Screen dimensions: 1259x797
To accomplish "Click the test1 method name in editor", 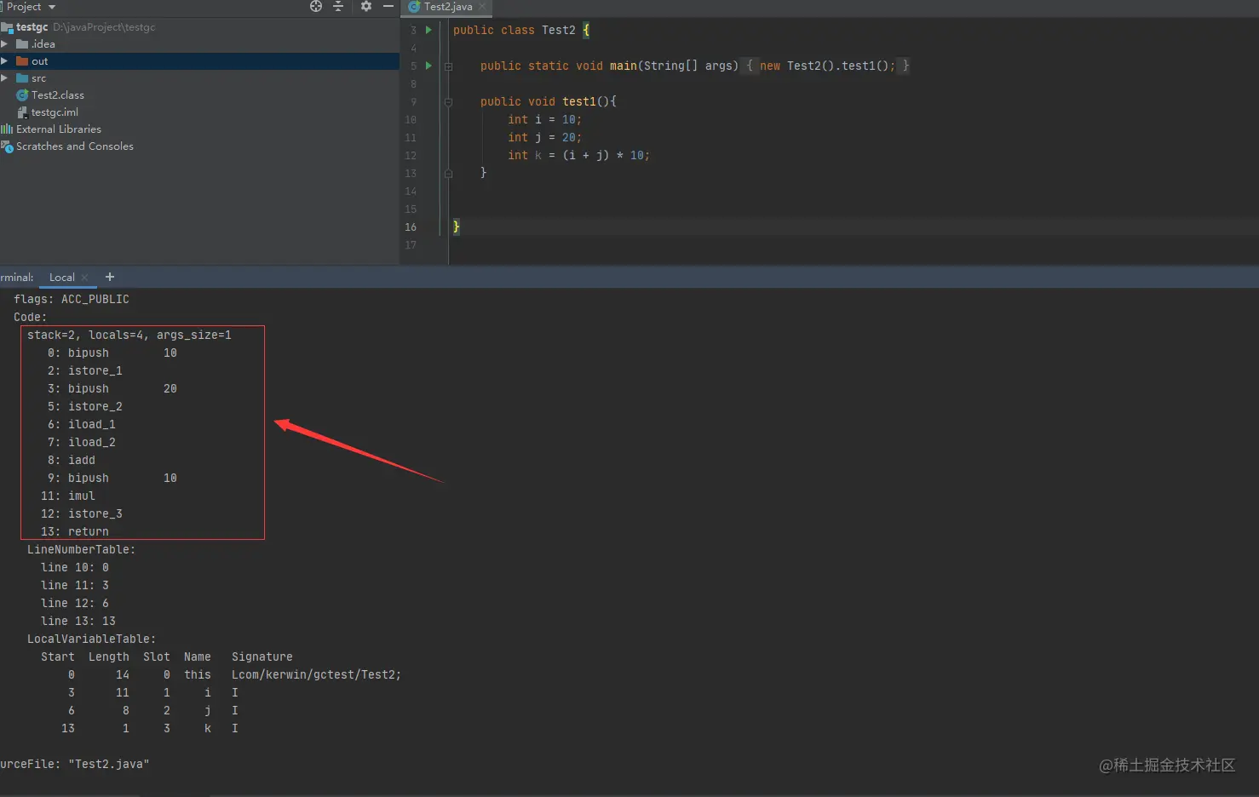I will [579, 101].
